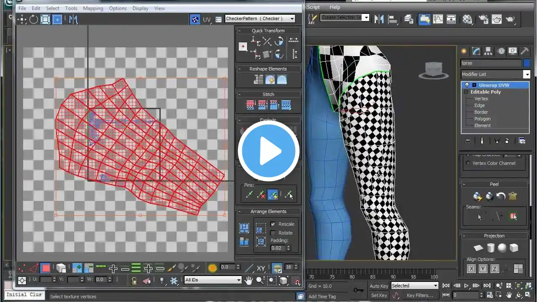Open the Mapping menu
Image resolution: width=537 pixels, height=302 pixels.
point(93,8)
